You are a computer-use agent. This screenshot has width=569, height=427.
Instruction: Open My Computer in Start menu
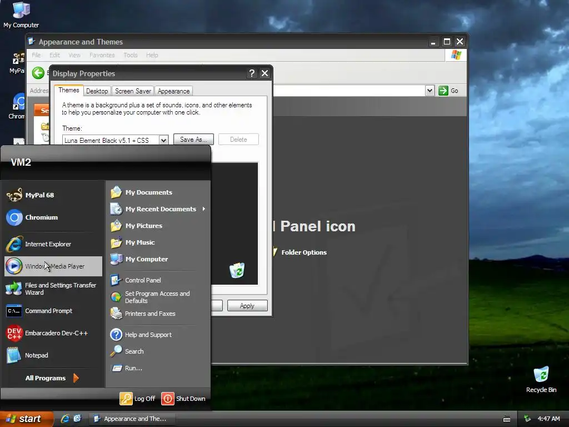tap(158, 259)
